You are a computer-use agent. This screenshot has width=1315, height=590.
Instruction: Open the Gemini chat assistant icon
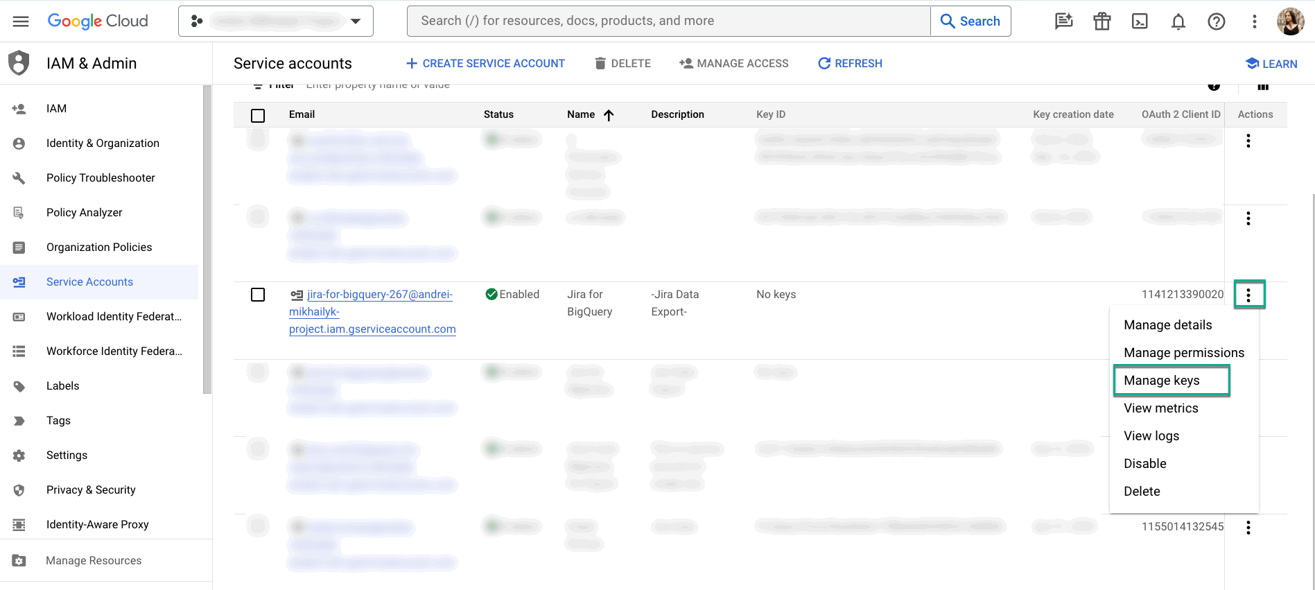coord(1063,21)
